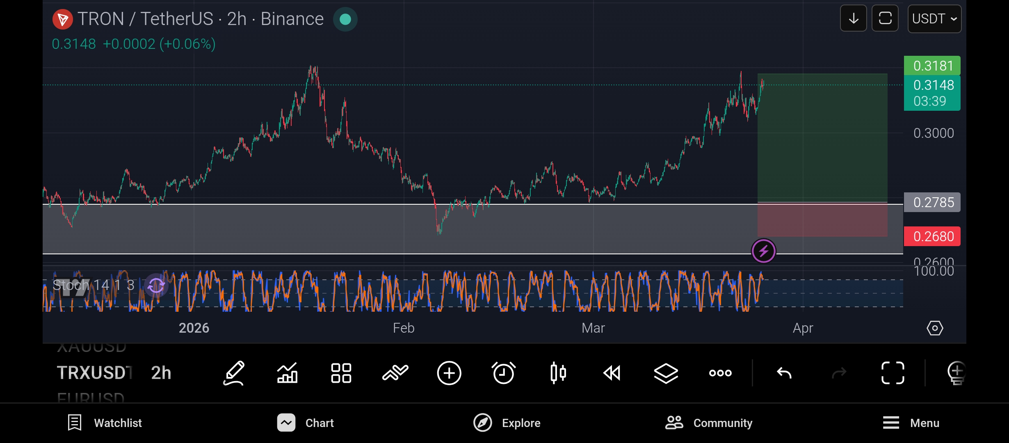This screenshot has height=443, width=1009.
Task: Create an alert with the clock icon
Action: pyautogui.click(x=503, y=373)
